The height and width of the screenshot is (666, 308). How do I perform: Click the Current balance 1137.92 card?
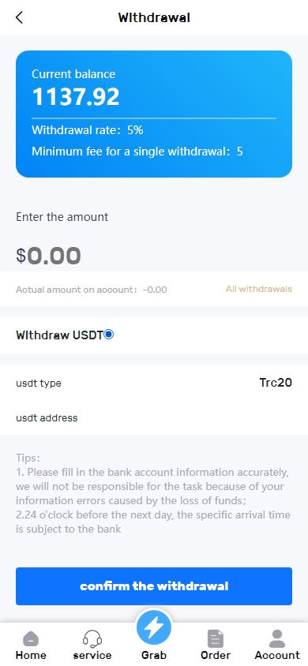tap(154, 114)
